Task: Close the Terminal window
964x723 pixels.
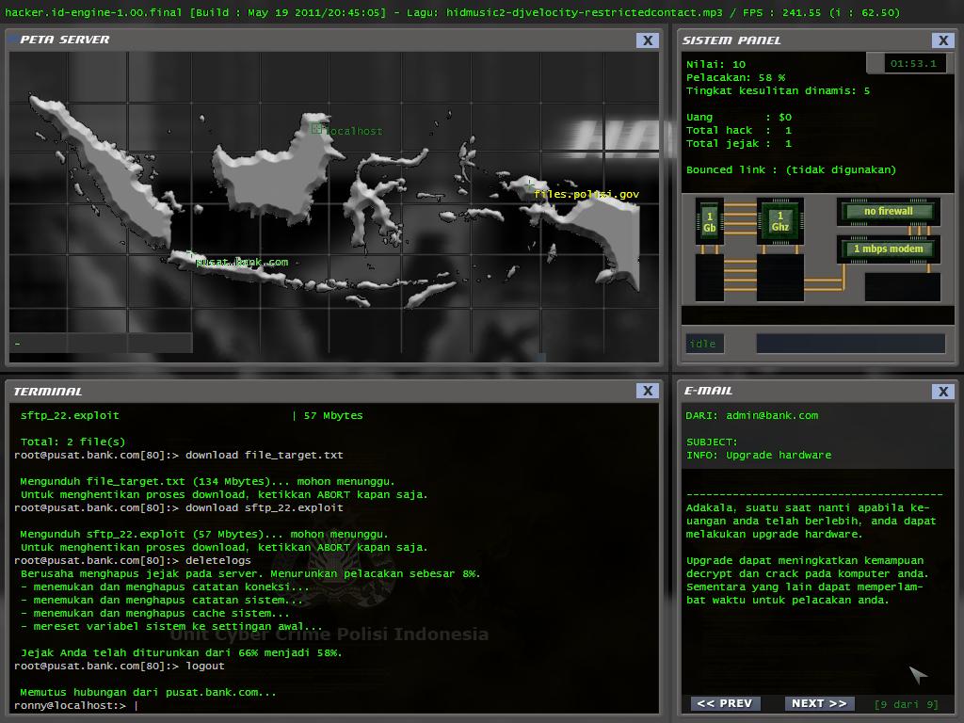Action: 647,391
